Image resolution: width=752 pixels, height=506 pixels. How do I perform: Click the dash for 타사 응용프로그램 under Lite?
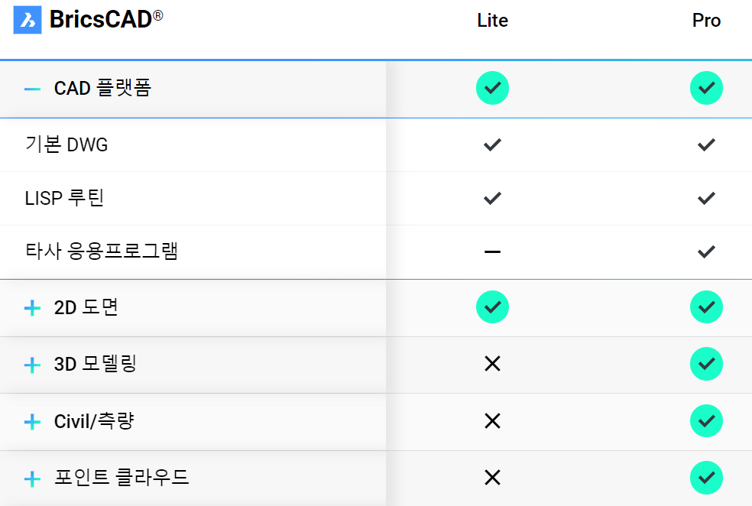492,251
